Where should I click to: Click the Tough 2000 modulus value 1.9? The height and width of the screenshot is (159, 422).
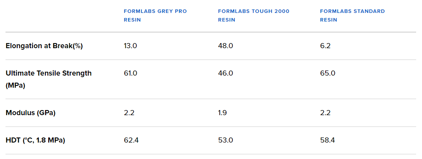click(x=222, y=113)
